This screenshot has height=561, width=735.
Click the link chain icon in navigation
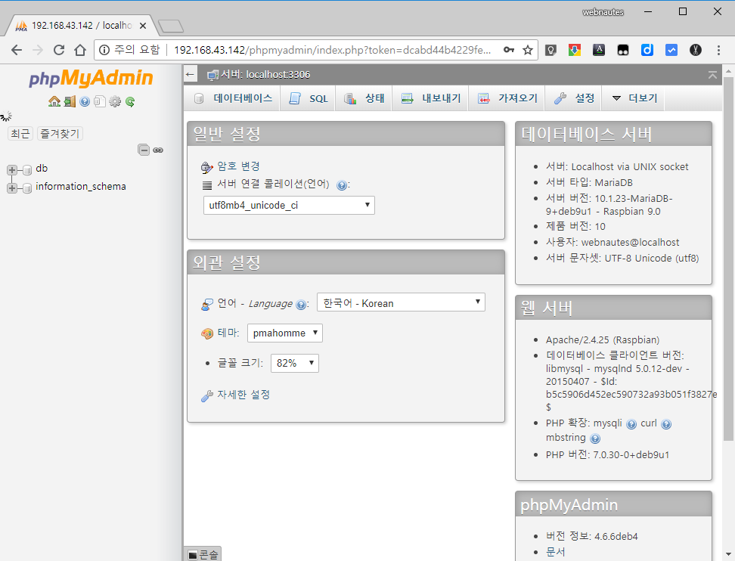(158, 150)
